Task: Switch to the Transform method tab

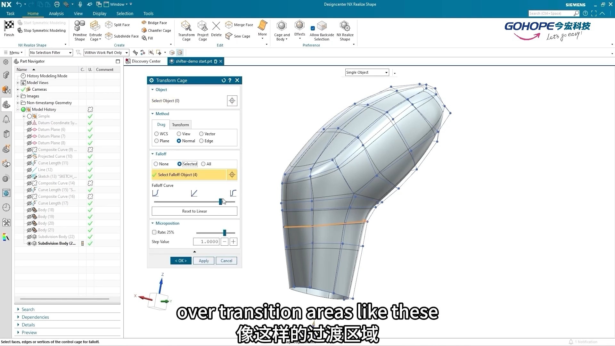Action: [x=180, y=125]
